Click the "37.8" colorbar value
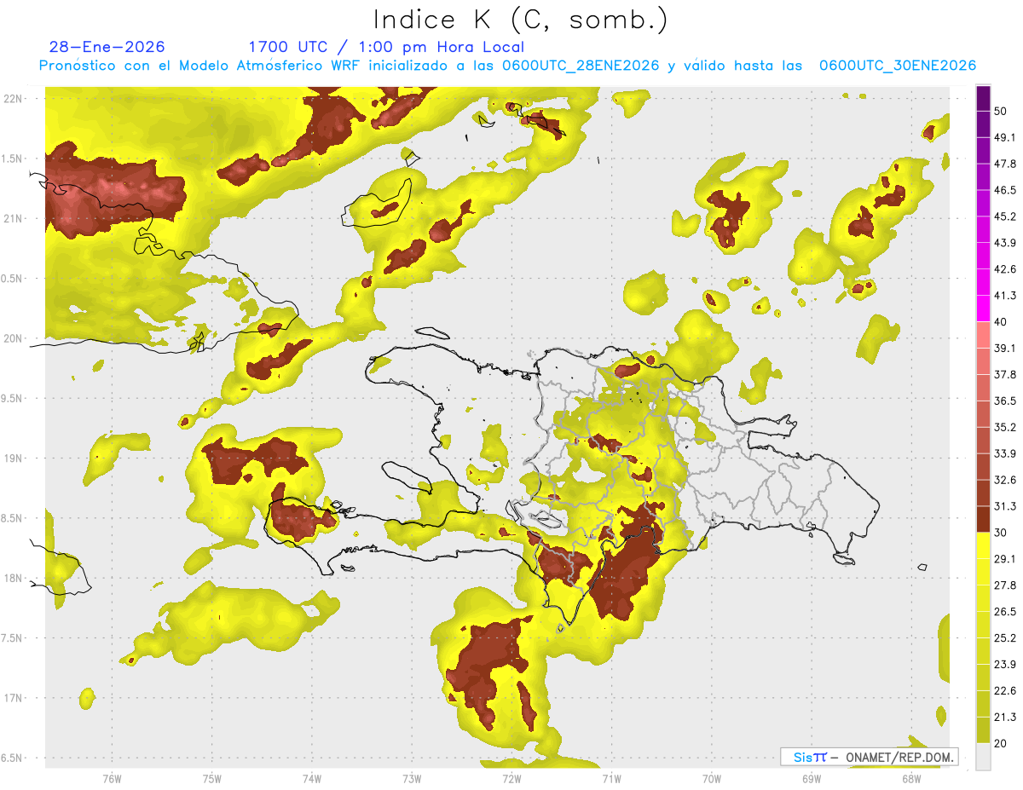This screenshot has height=790, width=1023. [1005, 374]
